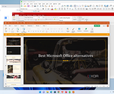Click the Function Wizard fx icon in Calc
The image size is (114, 94).
point(34,11)
